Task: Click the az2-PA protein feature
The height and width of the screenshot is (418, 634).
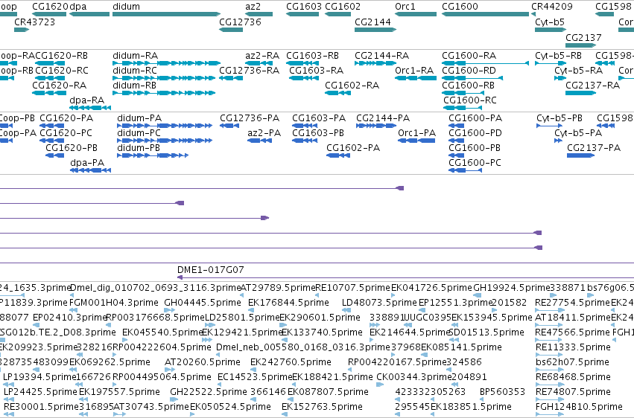Action: [259, 141]
